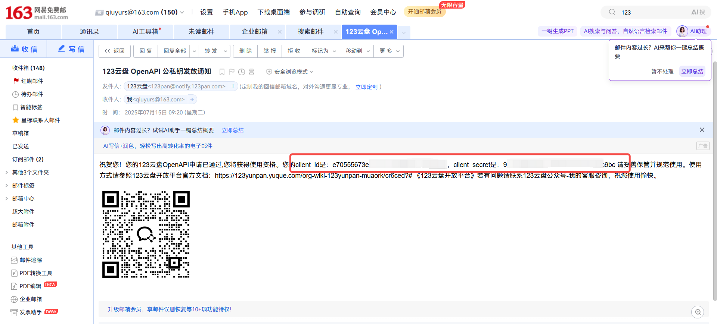Open the 邮件追踪 tool
Screen dimensions: 717x324
coord(27,260)
